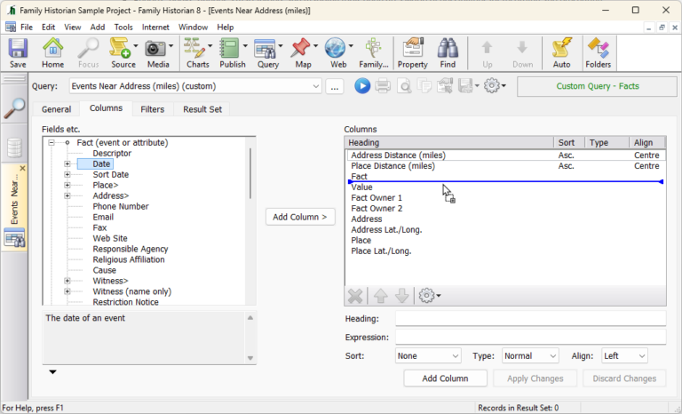The width and height of the screenshot is (682, 414).
Task: Click the bottom Add Column button
Action: (445, 378)
